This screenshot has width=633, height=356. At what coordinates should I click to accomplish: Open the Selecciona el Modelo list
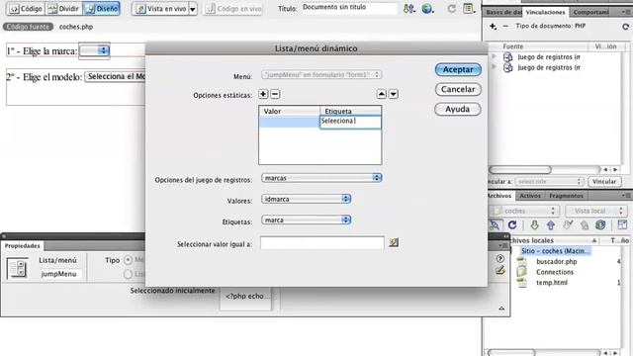(116, 77)
